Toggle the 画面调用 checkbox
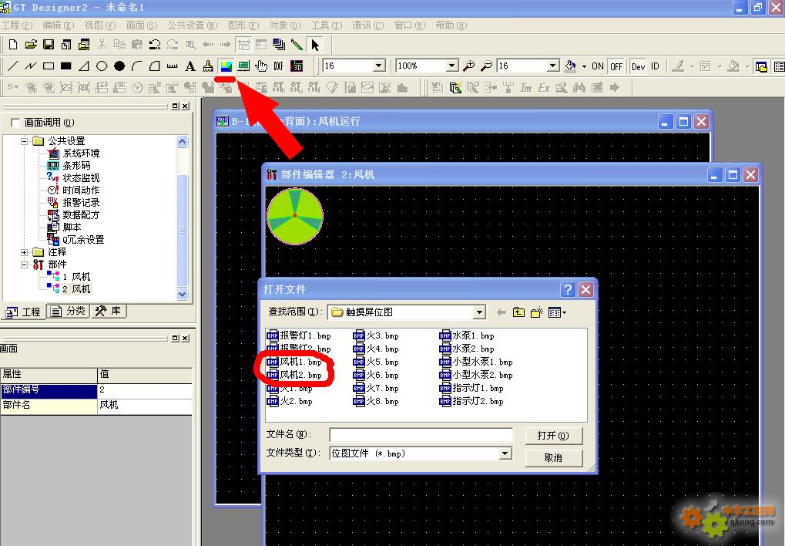Viewport: 785px width, 546px height. [x=15, y=123]
